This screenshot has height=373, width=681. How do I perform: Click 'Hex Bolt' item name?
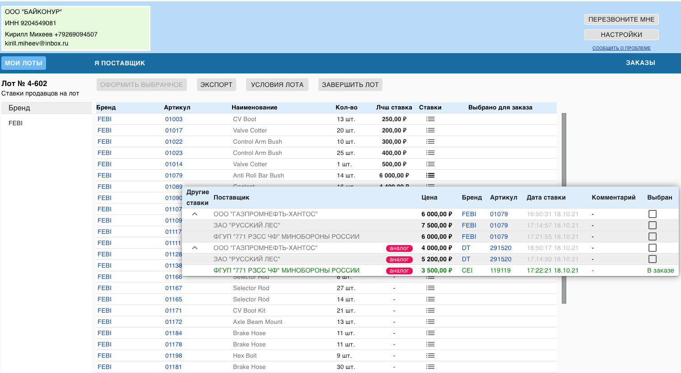point(245,355)
